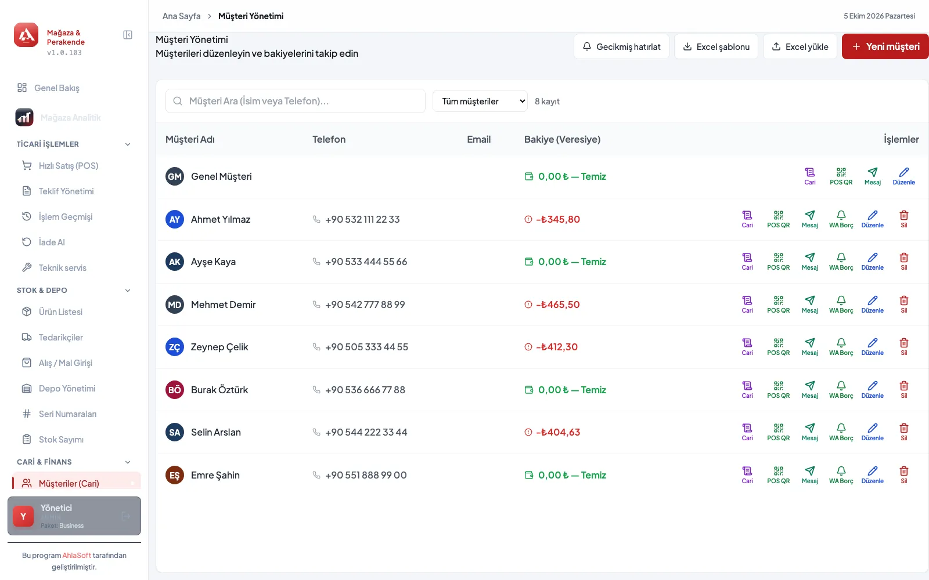Go to Ana Sayfa breadcrumb
This screenshot has width=929, height=580.
pyautogui.click(x=181, y=16)
